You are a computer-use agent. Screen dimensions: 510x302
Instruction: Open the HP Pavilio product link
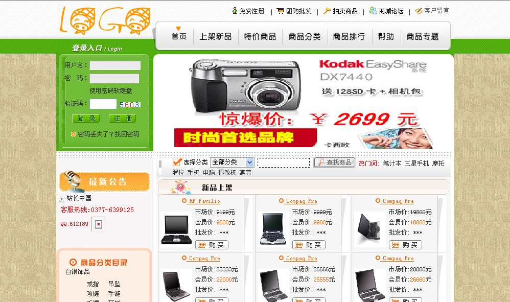204,201
